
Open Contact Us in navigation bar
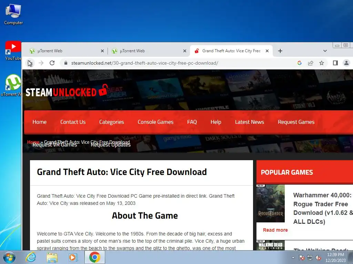click(73, 122)
